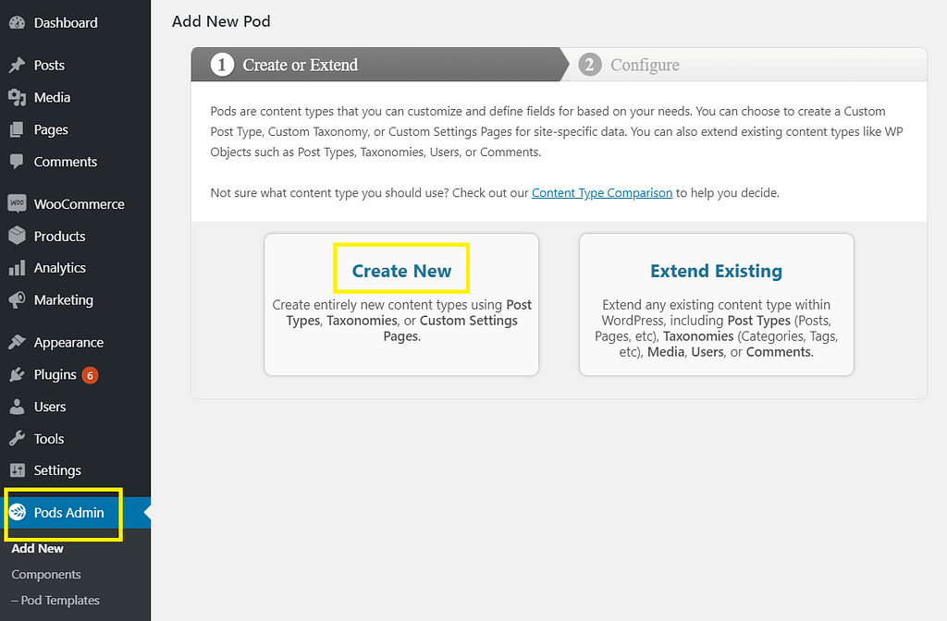Open the Comments bubble icon

coord(17,162)
